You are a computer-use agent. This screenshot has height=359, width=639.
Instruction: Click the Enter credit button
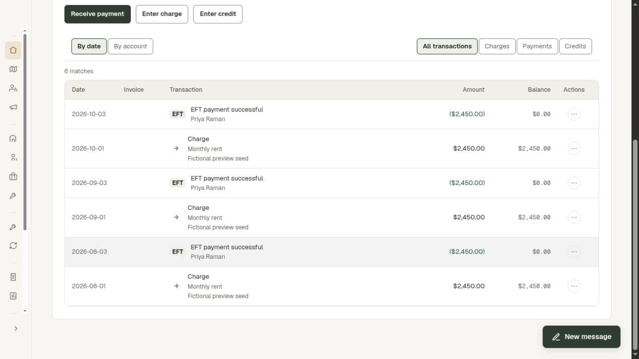(x=218, y=14)
